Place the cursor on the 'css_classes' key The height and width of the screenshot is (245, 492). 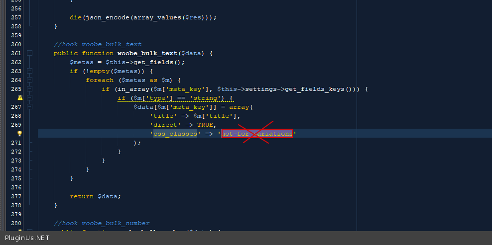click(173, 134)
